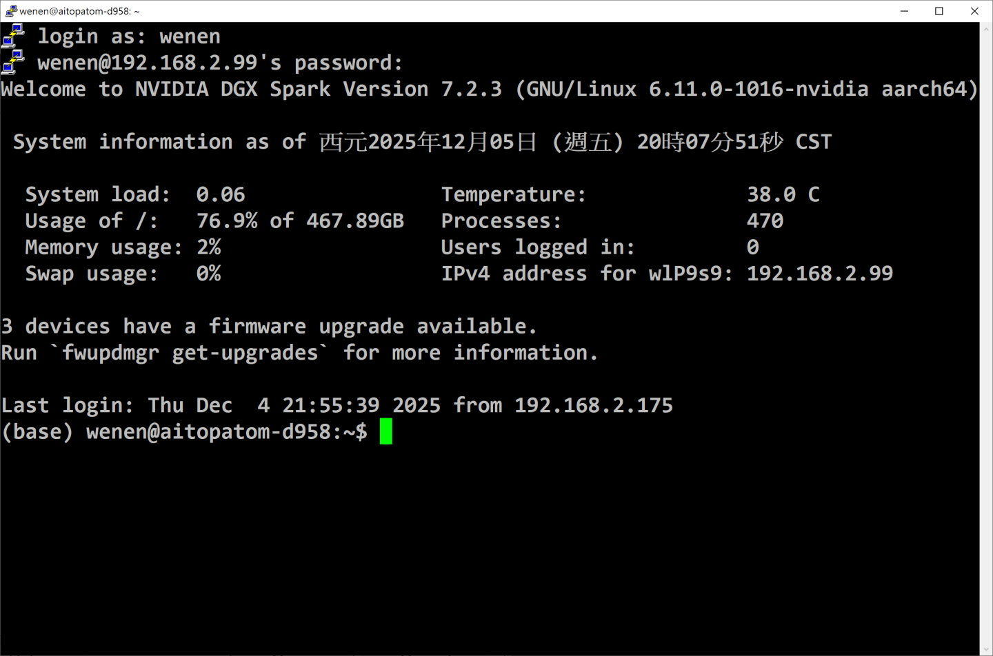Click the IPv4 address 192.168.2.99 value
The width and height of the screenshot is (993, 656).
[x=819, y=274]
